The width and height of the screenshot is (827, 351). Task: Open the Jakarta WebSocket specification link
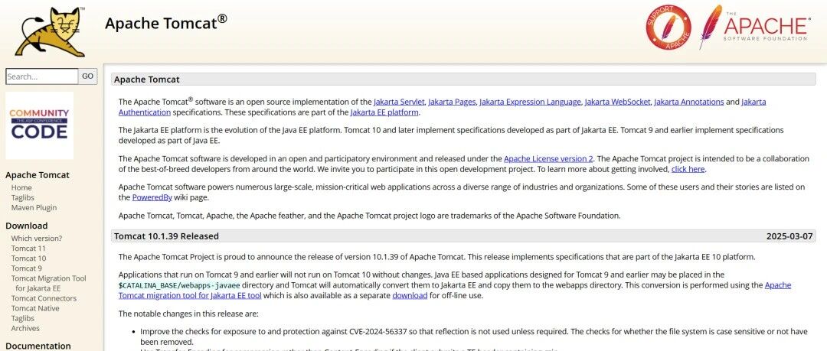point(617,102)
